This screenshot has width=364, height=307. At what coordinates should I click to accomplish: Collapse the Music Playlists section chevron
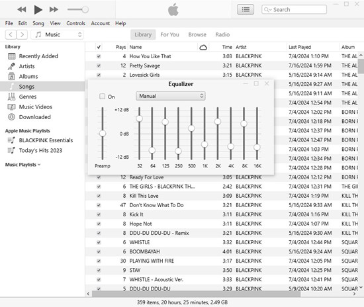click(x=39, y=165)
